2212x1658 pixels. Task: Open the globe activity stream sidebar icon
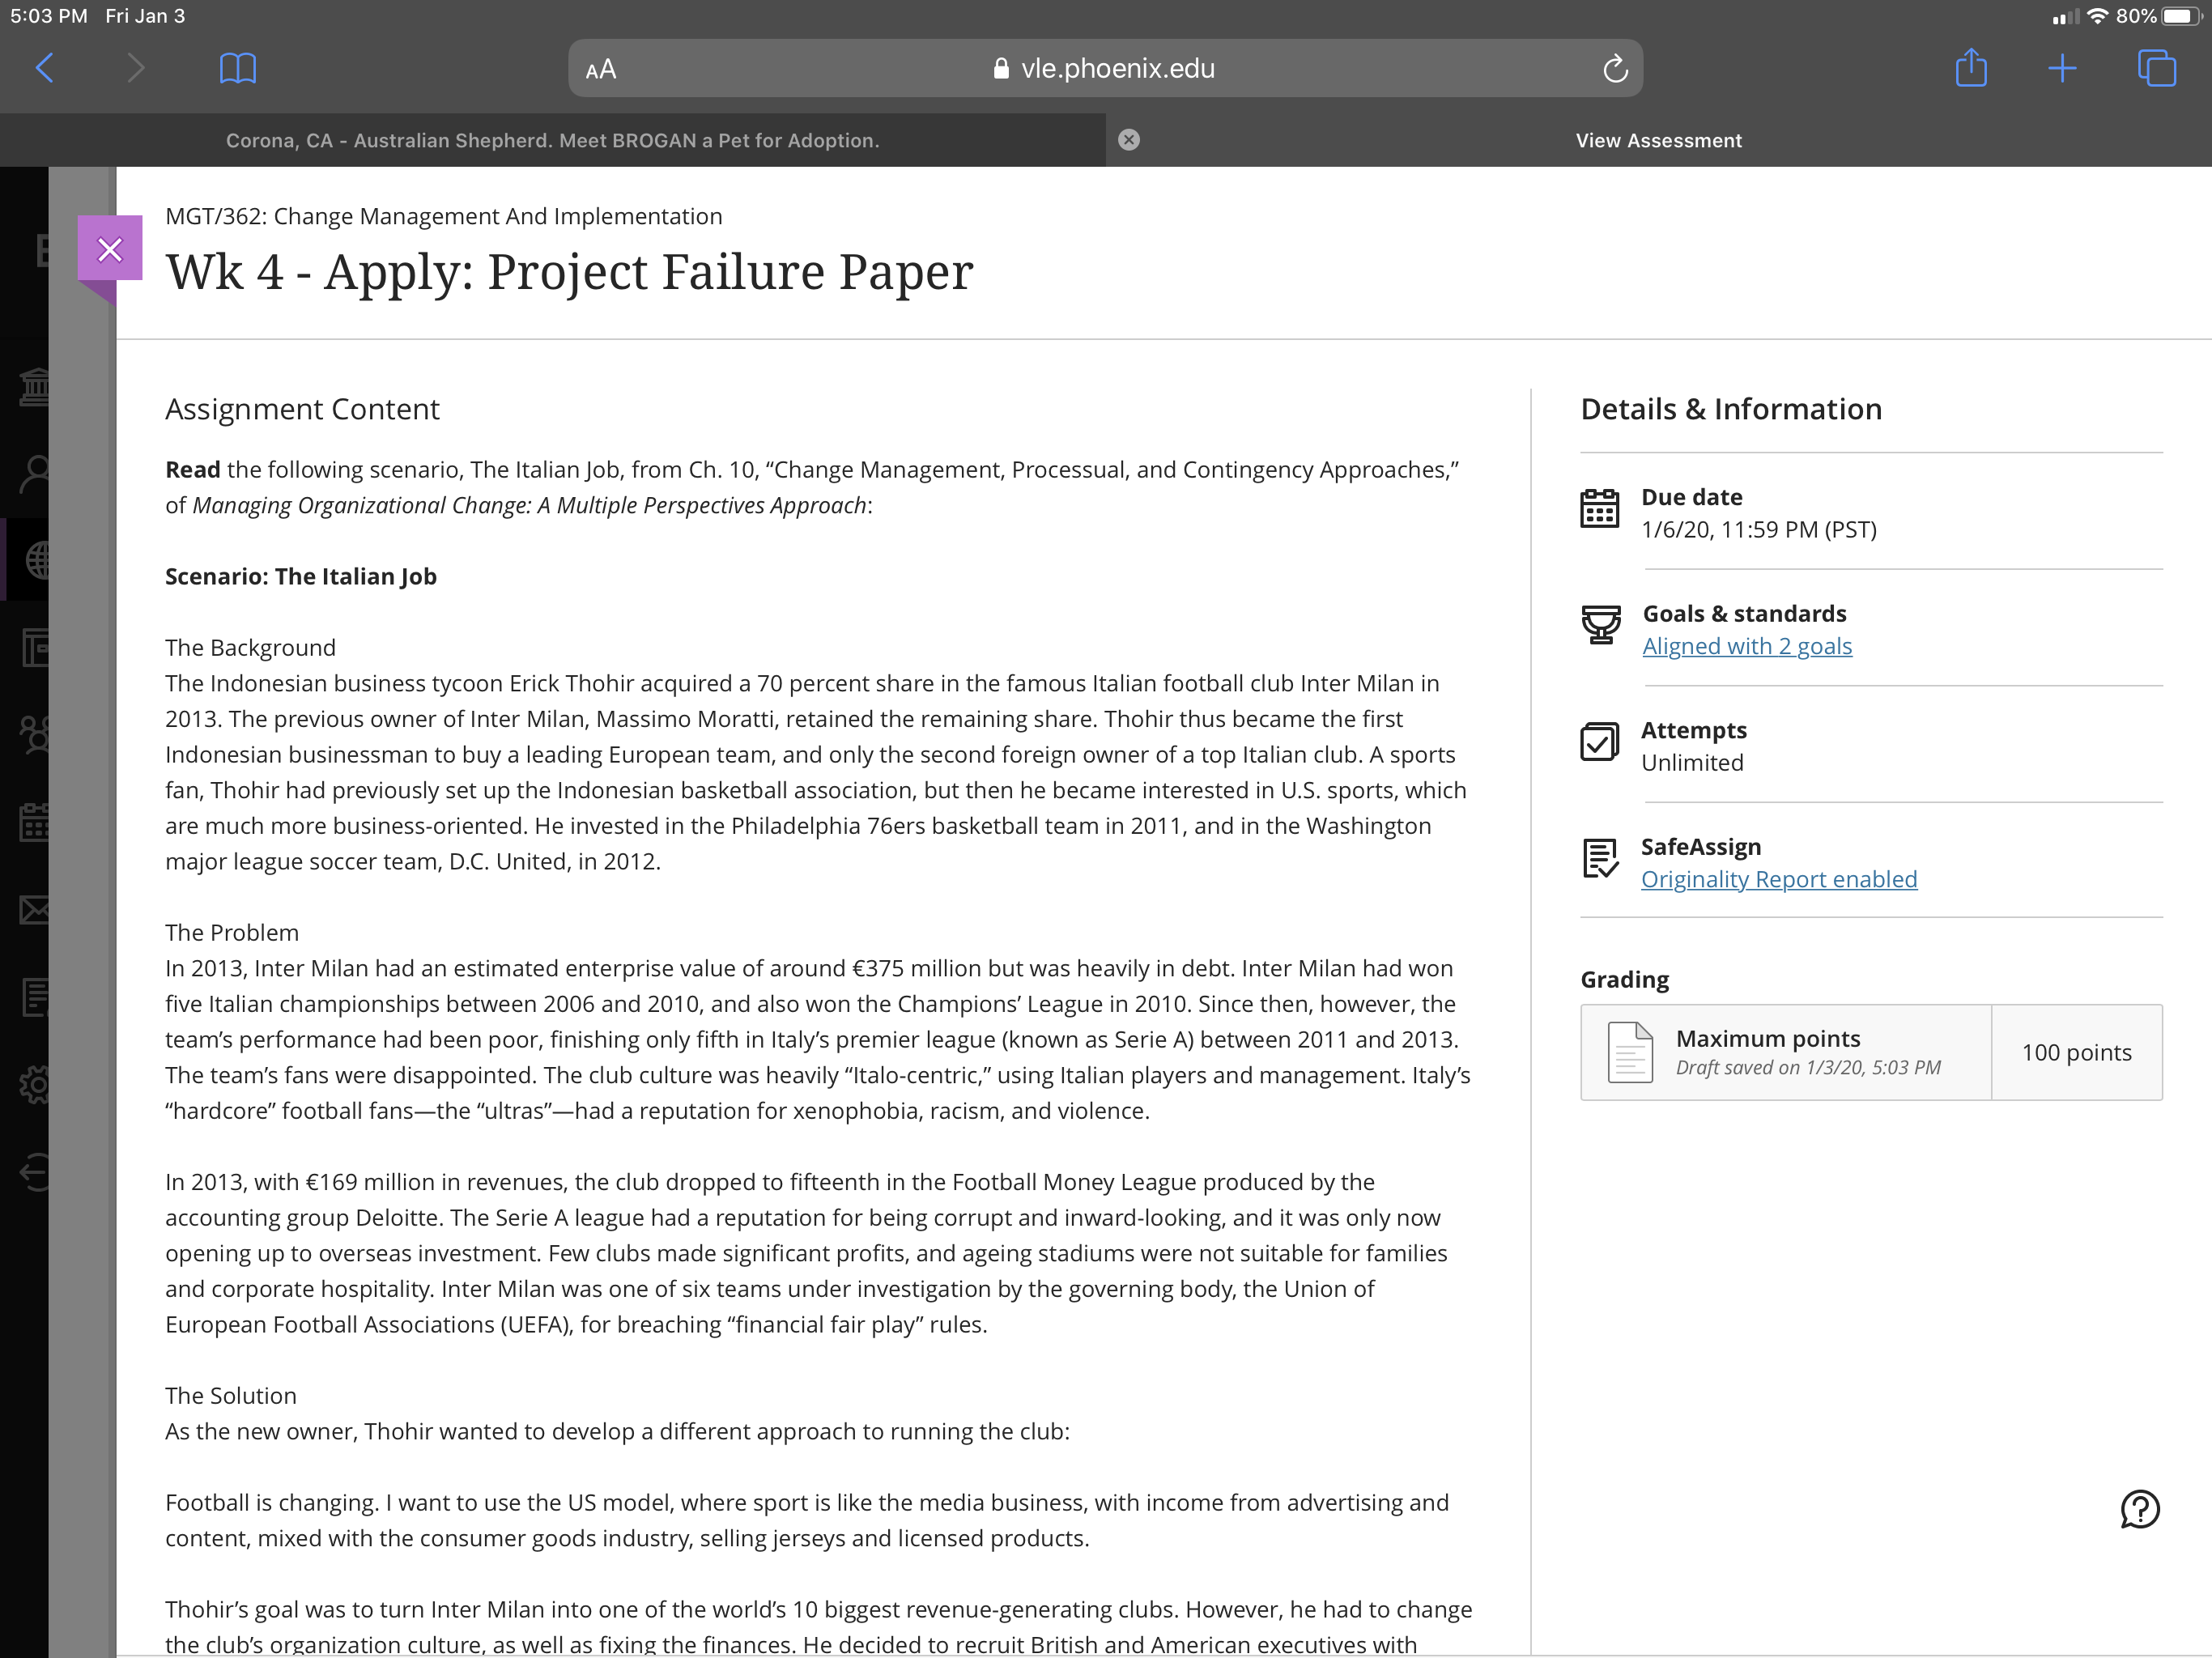(x=37, y=560)
